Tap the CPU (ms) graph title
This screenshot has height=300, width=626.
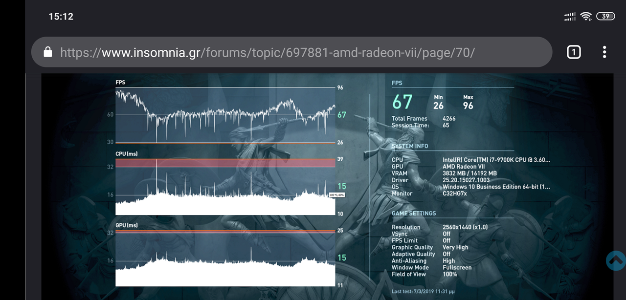pos(126,154)
